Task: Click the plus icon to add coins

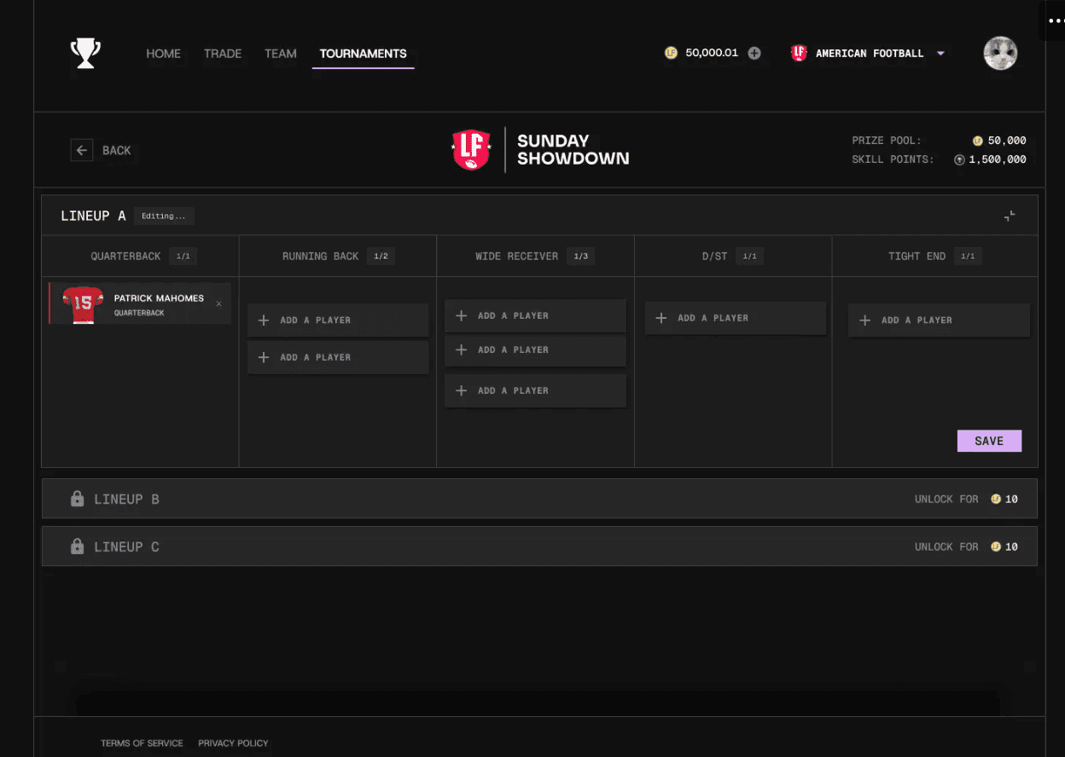Action: pos(754,53)
